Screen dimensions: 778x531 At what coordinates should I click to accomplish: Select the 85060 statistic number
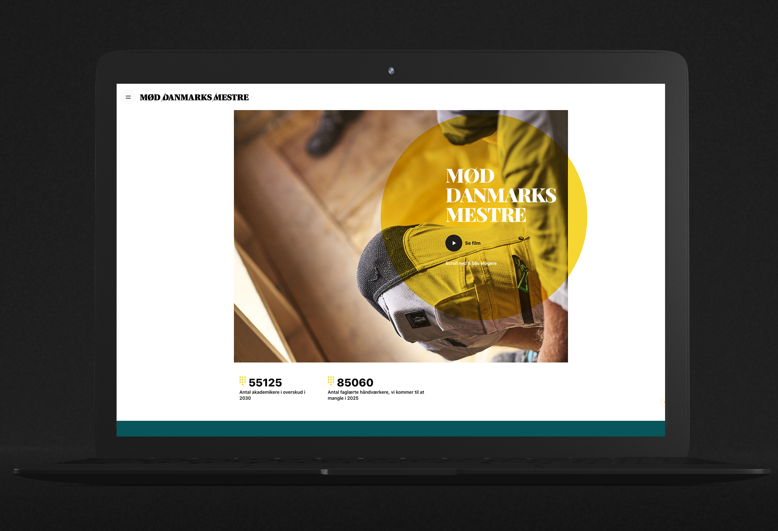[355, 383]
